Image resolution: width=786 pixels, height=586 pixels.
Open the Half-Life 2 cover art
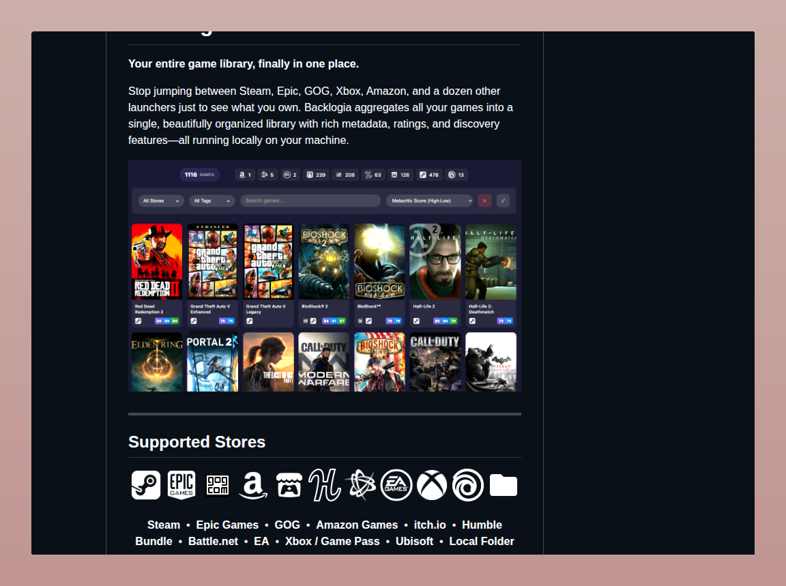[x=435, y=262]
